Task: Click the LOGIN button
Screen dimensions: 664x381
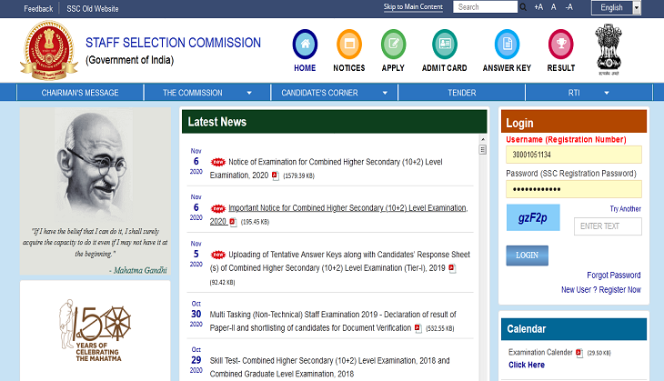Action: [527, 256]
